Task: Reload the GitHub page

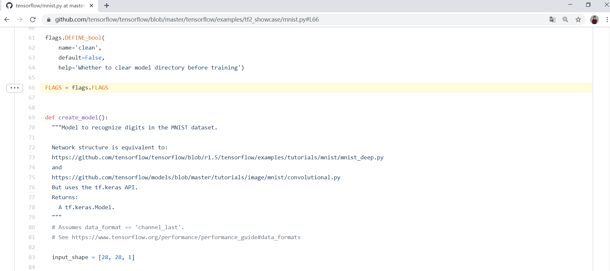Action: coord(33,20)
